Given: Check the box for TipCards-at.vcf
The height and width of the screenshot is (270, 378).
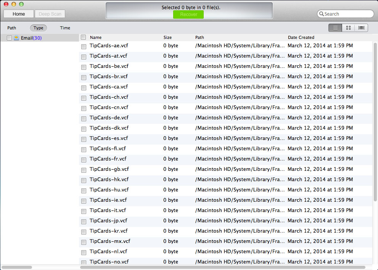Looking at the screenshot, I should point(84,57).
